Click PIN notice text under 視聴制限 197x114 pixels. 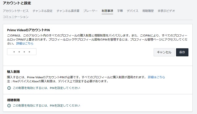[46, 106]
